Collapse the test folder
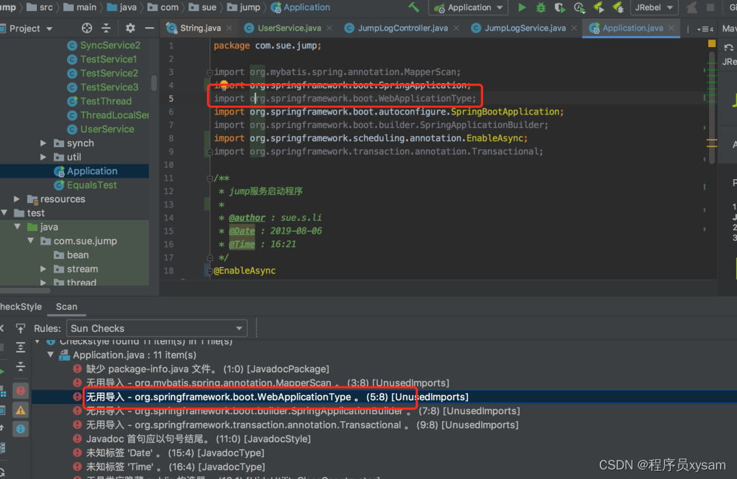Viewport: 737px width, 479px height. [4, 213]
